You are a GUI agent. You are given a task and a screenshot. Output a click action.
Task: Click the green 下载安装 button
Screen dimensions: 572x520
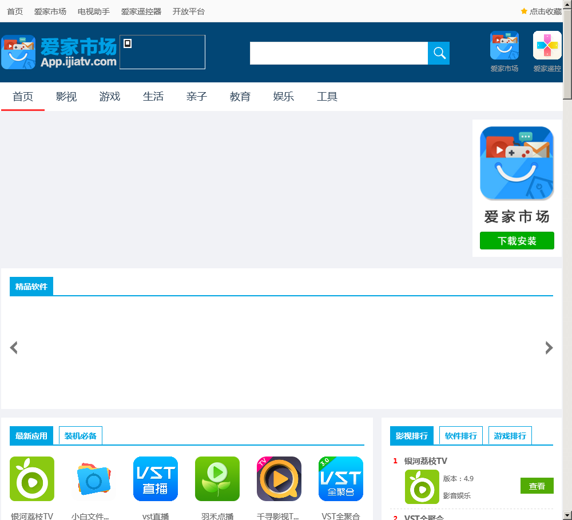click(x=517, y=241)
